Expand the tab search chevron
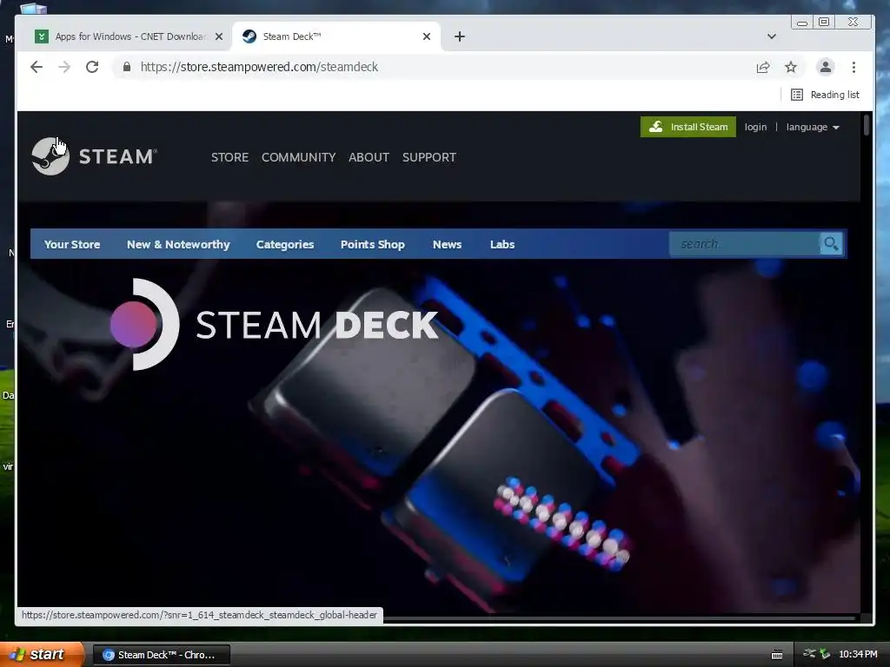The width and height of the screenshot is (890, 667). click(x=772, y=36)
